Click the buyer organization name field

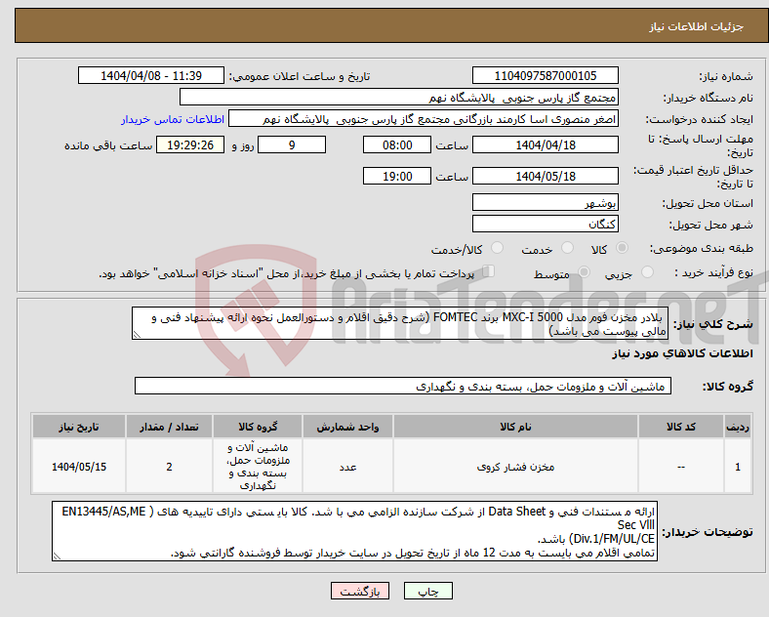(x=399, y=97)
